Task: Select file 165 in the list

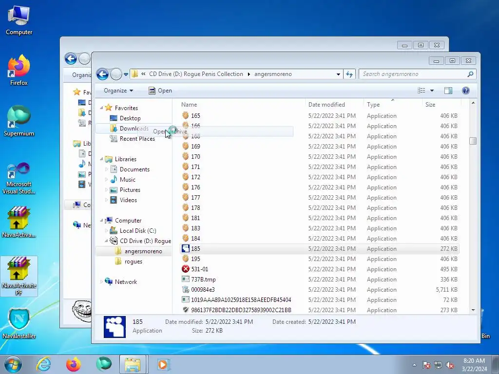Action: (320, 116)
